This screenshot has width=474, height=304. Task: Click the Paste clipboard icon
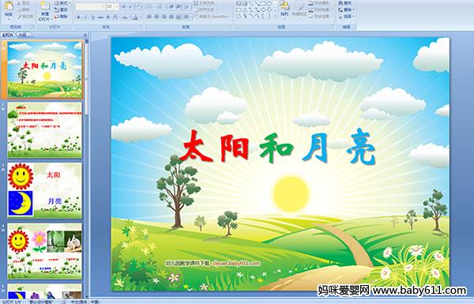[9, 9]
